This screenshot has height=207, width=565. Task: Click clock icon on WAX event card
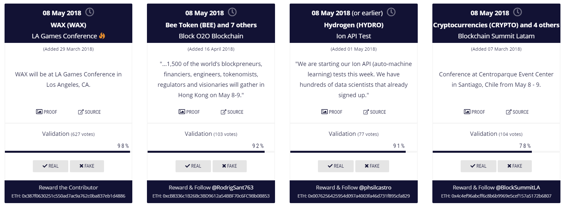[x=89, y=12]
